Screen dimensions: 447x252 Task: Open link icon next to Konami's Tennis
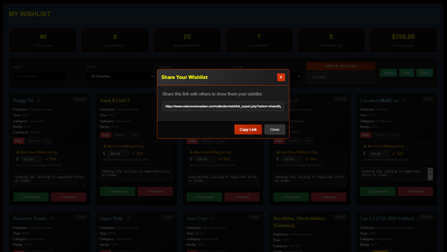[52, 219]
